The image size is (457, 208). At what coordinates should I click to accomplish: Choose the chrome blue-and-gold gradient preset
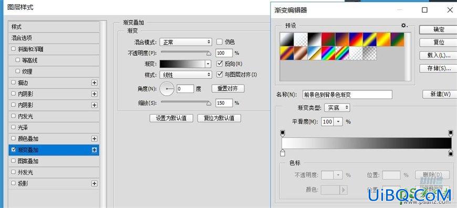(x=315, y=53)
